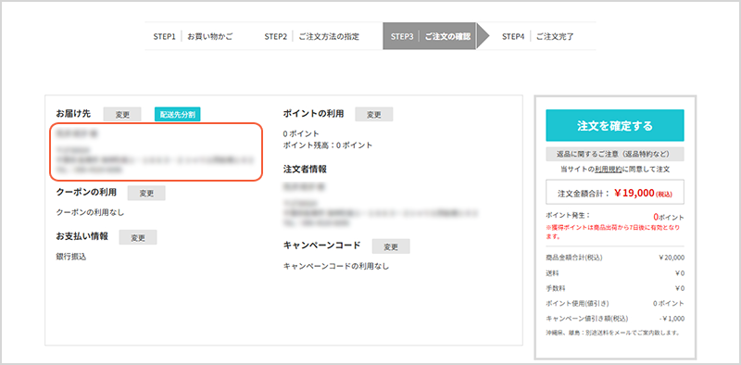Click the 商品金額合計(税込) ¥20,000 value

click(671, 258)
